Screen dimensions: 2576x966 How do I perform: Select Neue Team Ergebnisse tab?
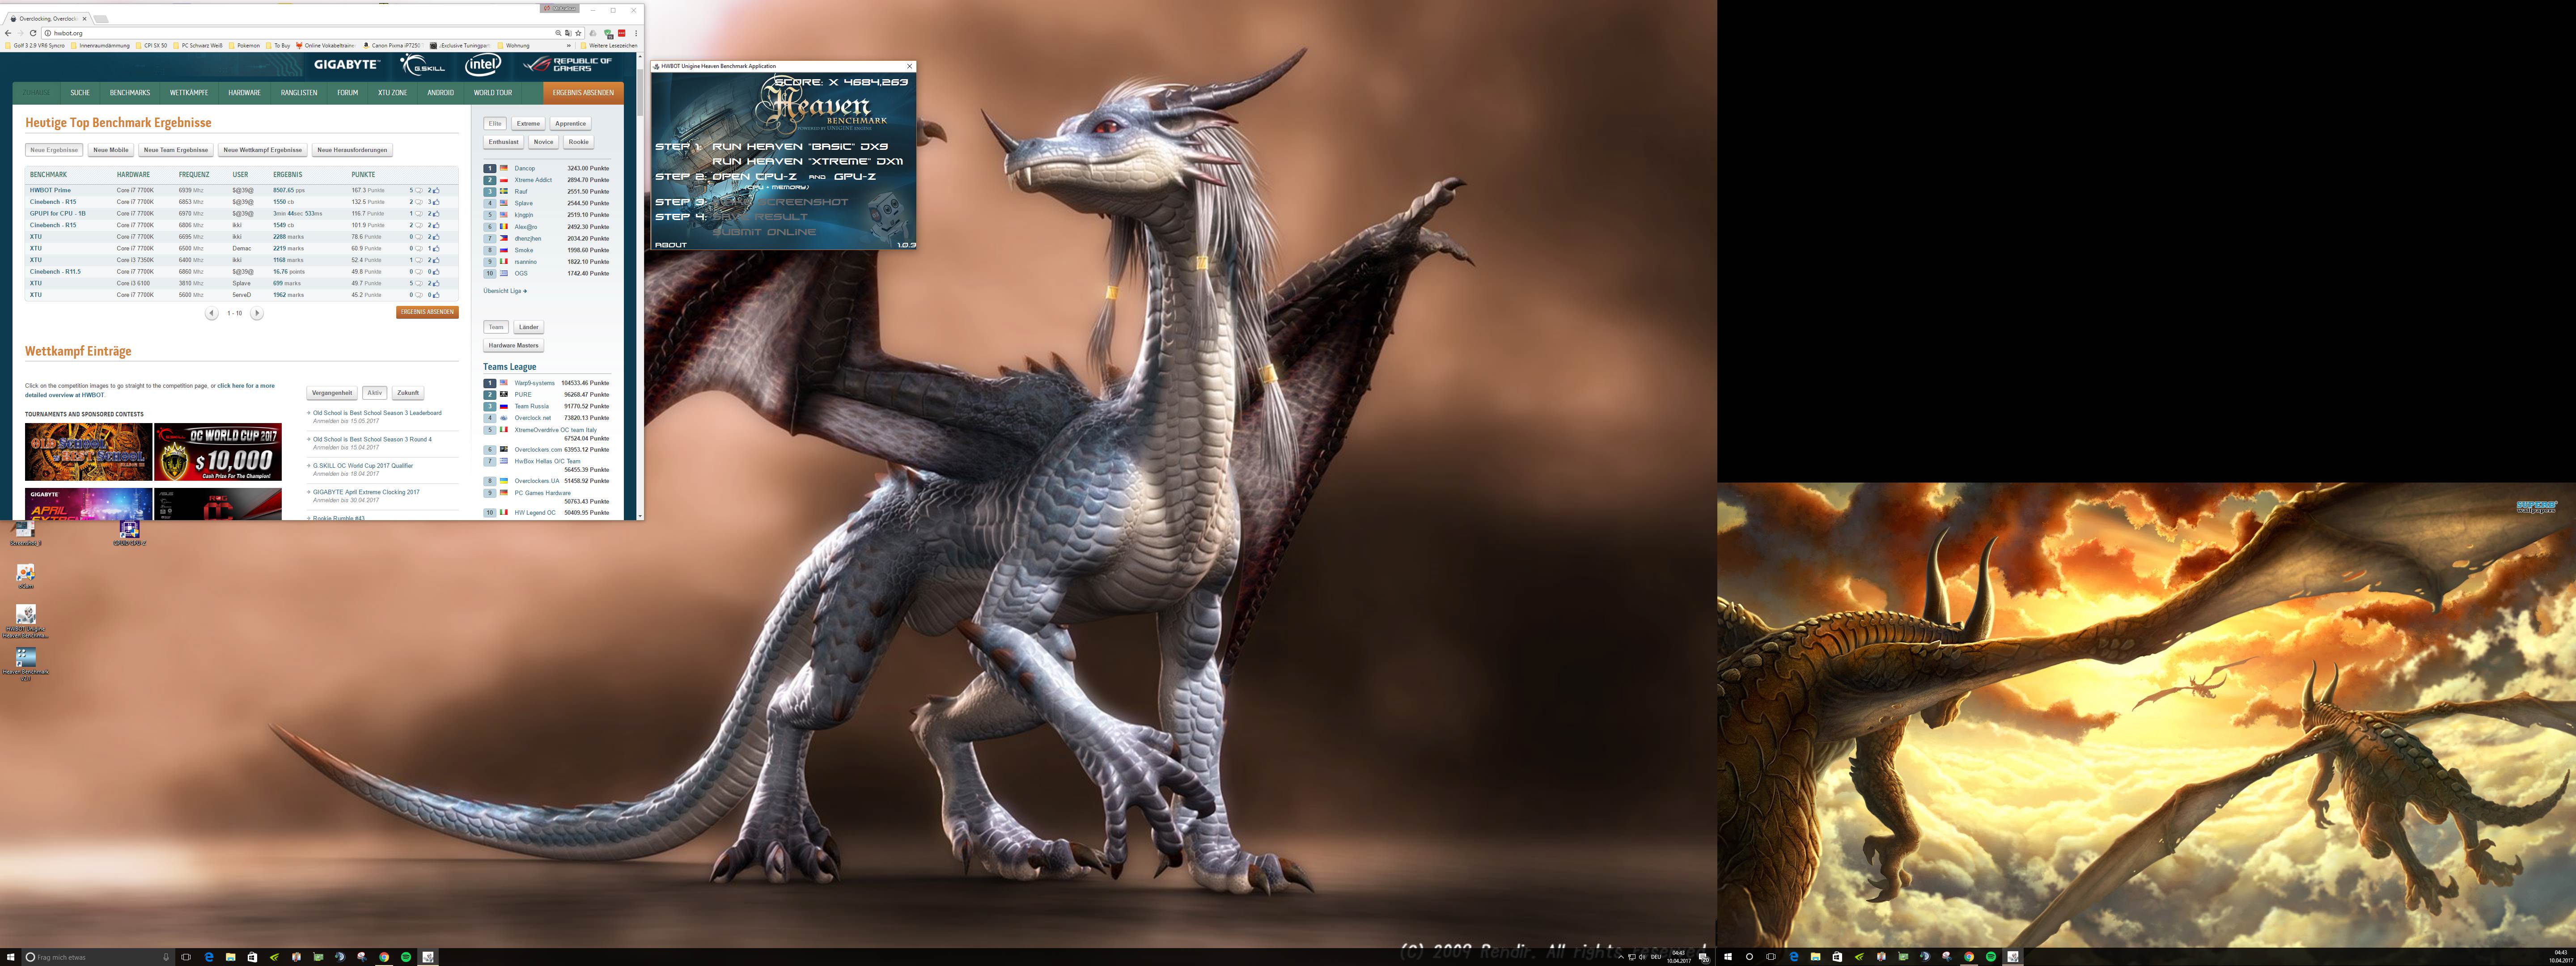pos(176,150)
